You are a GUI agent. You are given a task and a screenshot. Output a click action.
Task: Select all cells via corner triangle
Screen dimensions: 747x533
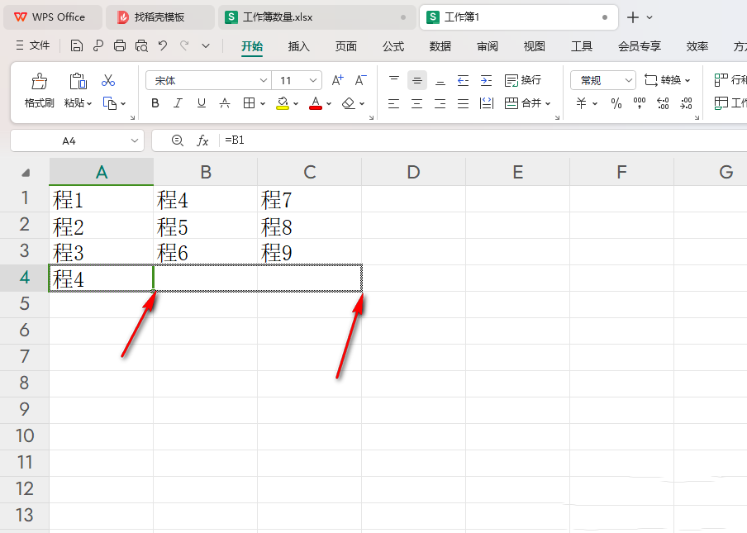(25, 172)
